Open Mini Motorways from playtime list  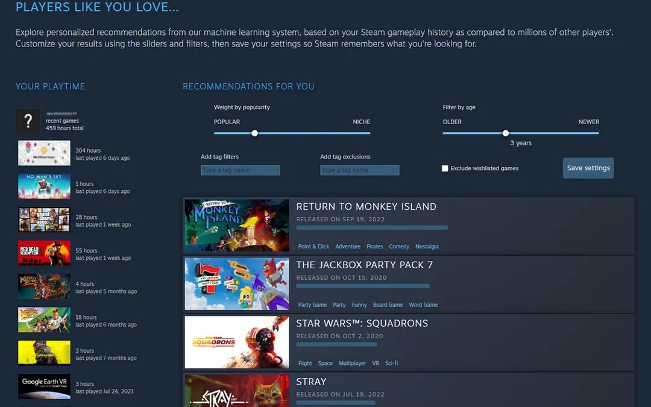click(x=44, y=153)
